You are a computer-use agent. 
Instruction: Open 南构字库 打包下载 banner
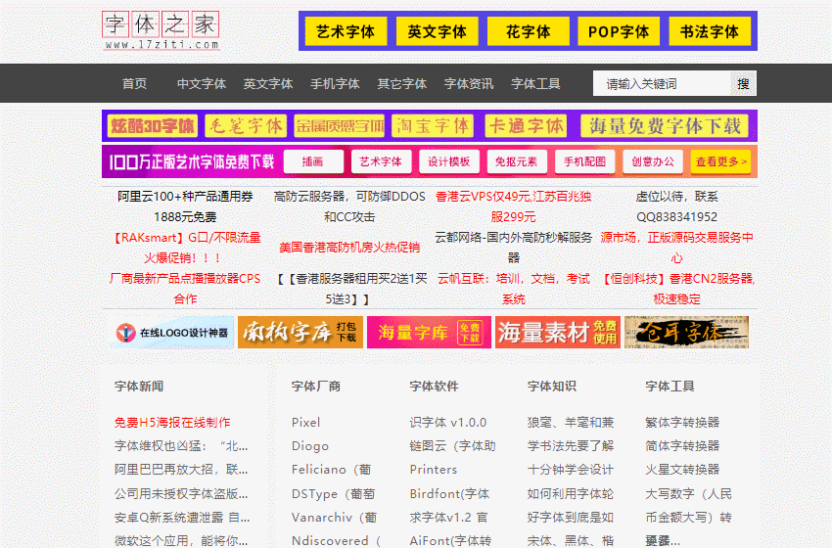pyautogui.click(x=300, y=333)
